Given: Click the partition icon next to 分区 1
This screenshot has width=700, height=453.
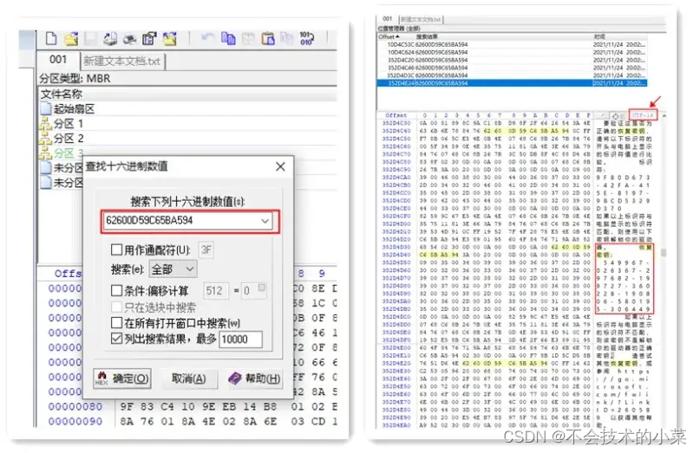Looking at the screenshot, I should [x=45, y=124].
